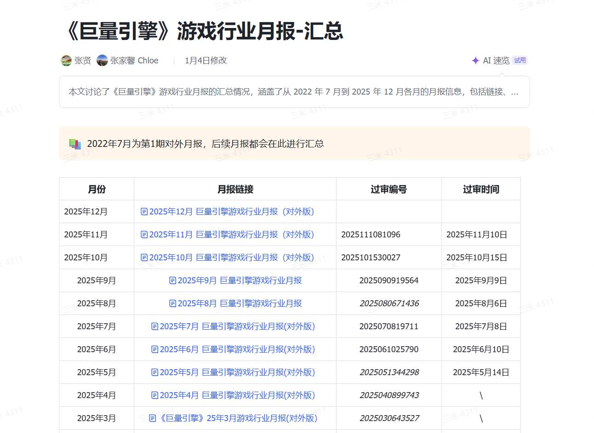
Task: Click the document icon beside the 2025年7月 report
Action: (154, 326)
